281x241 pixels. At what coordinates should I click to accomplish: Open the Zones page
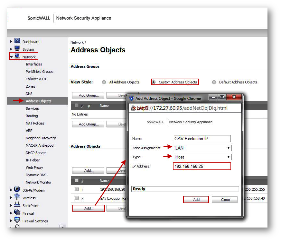[x=31, y=86]
